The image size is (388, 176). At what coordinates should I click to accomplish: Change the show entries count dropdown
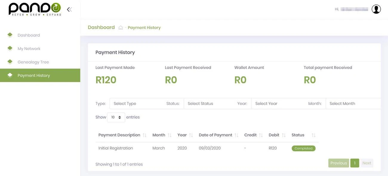[x=116, y=117]
